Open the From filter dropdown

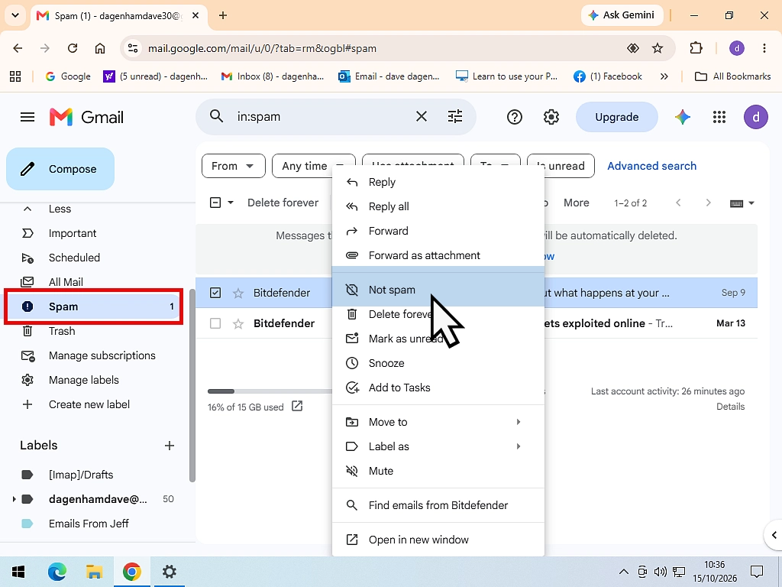point(234,166)
